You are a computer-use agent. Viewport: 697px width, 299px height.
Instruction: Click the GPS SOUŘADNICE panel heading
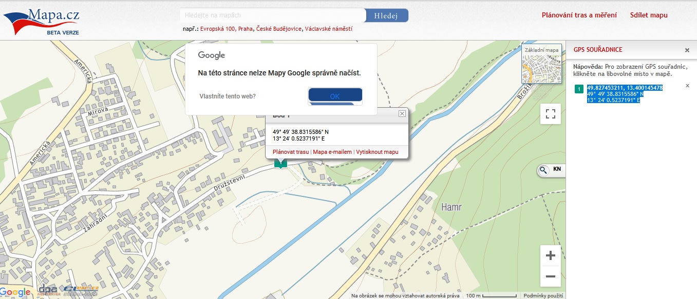coord(598,50)
